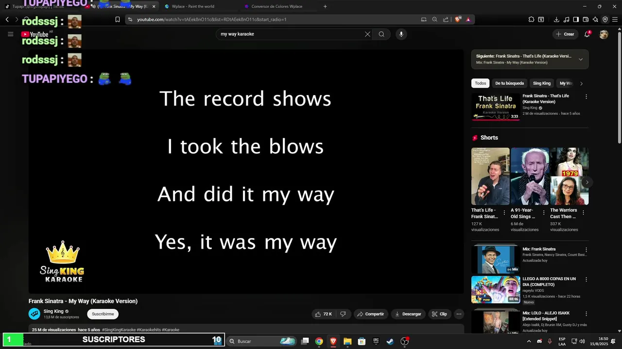Show next Shorts with the arrow
The image size is (622, 349).
pyautogui.click(x=587, y=182)
